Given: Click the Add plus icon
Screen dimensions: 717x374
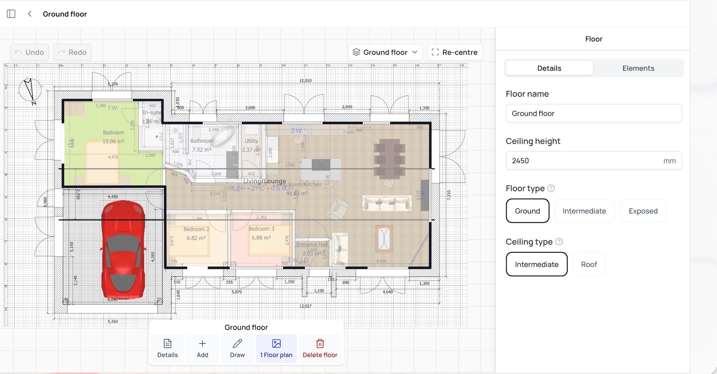Looking at the screenshot, I should coord(202,344).
